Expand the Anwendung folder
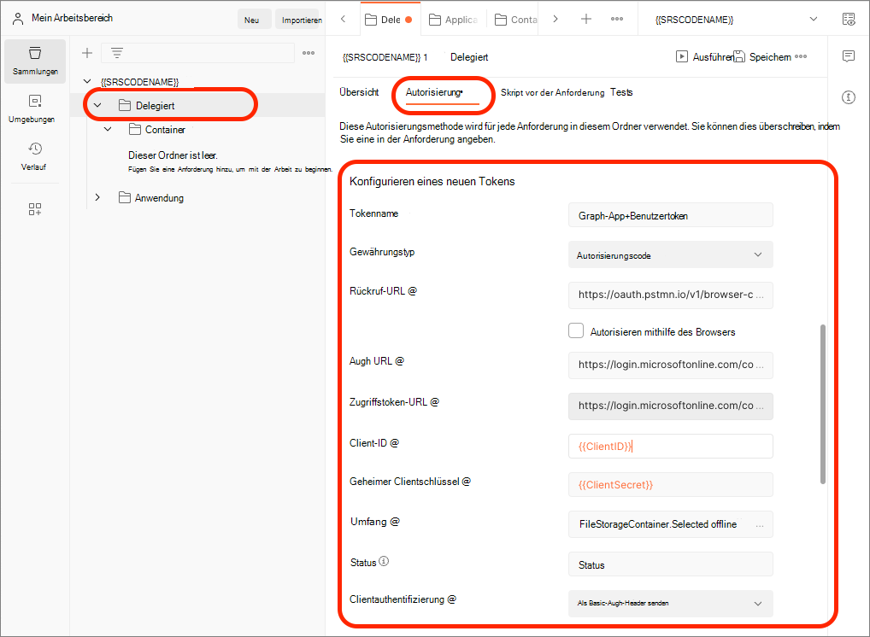This screenshot has height=637, width=870. pos(97,197)
